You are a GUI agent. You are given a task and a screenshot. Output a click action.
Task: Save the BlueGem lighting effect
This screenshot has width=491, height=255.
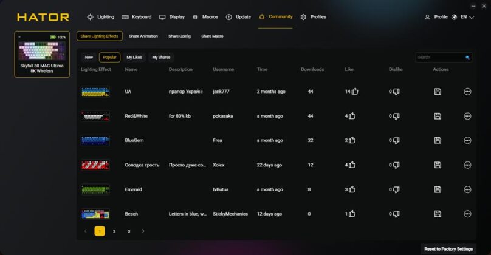tap(438, 140)
